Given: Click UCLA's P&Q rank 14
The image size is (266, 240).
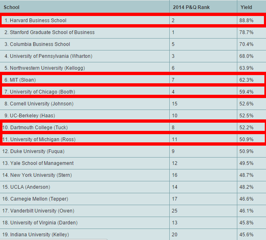Looking at the screenshot, I should point(175,187).
